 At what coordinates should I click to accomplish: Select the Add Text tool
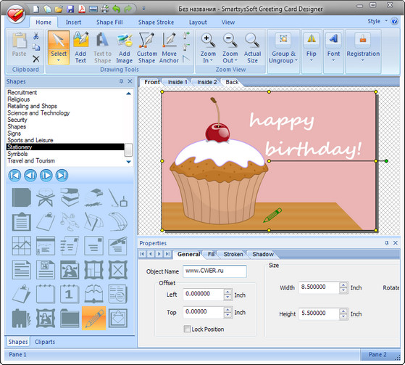click(80, 48)
